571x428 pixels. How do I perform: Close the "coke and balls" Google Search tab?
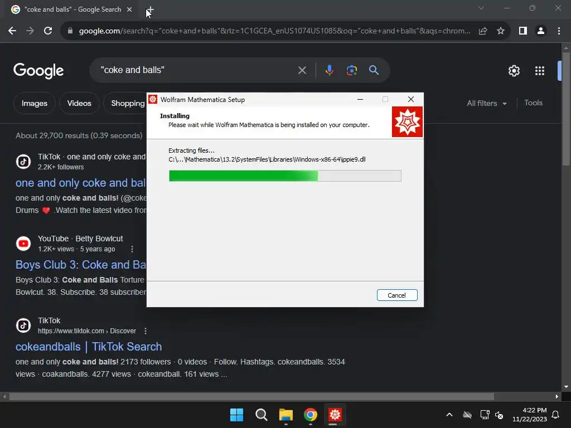tap(129, 9)
